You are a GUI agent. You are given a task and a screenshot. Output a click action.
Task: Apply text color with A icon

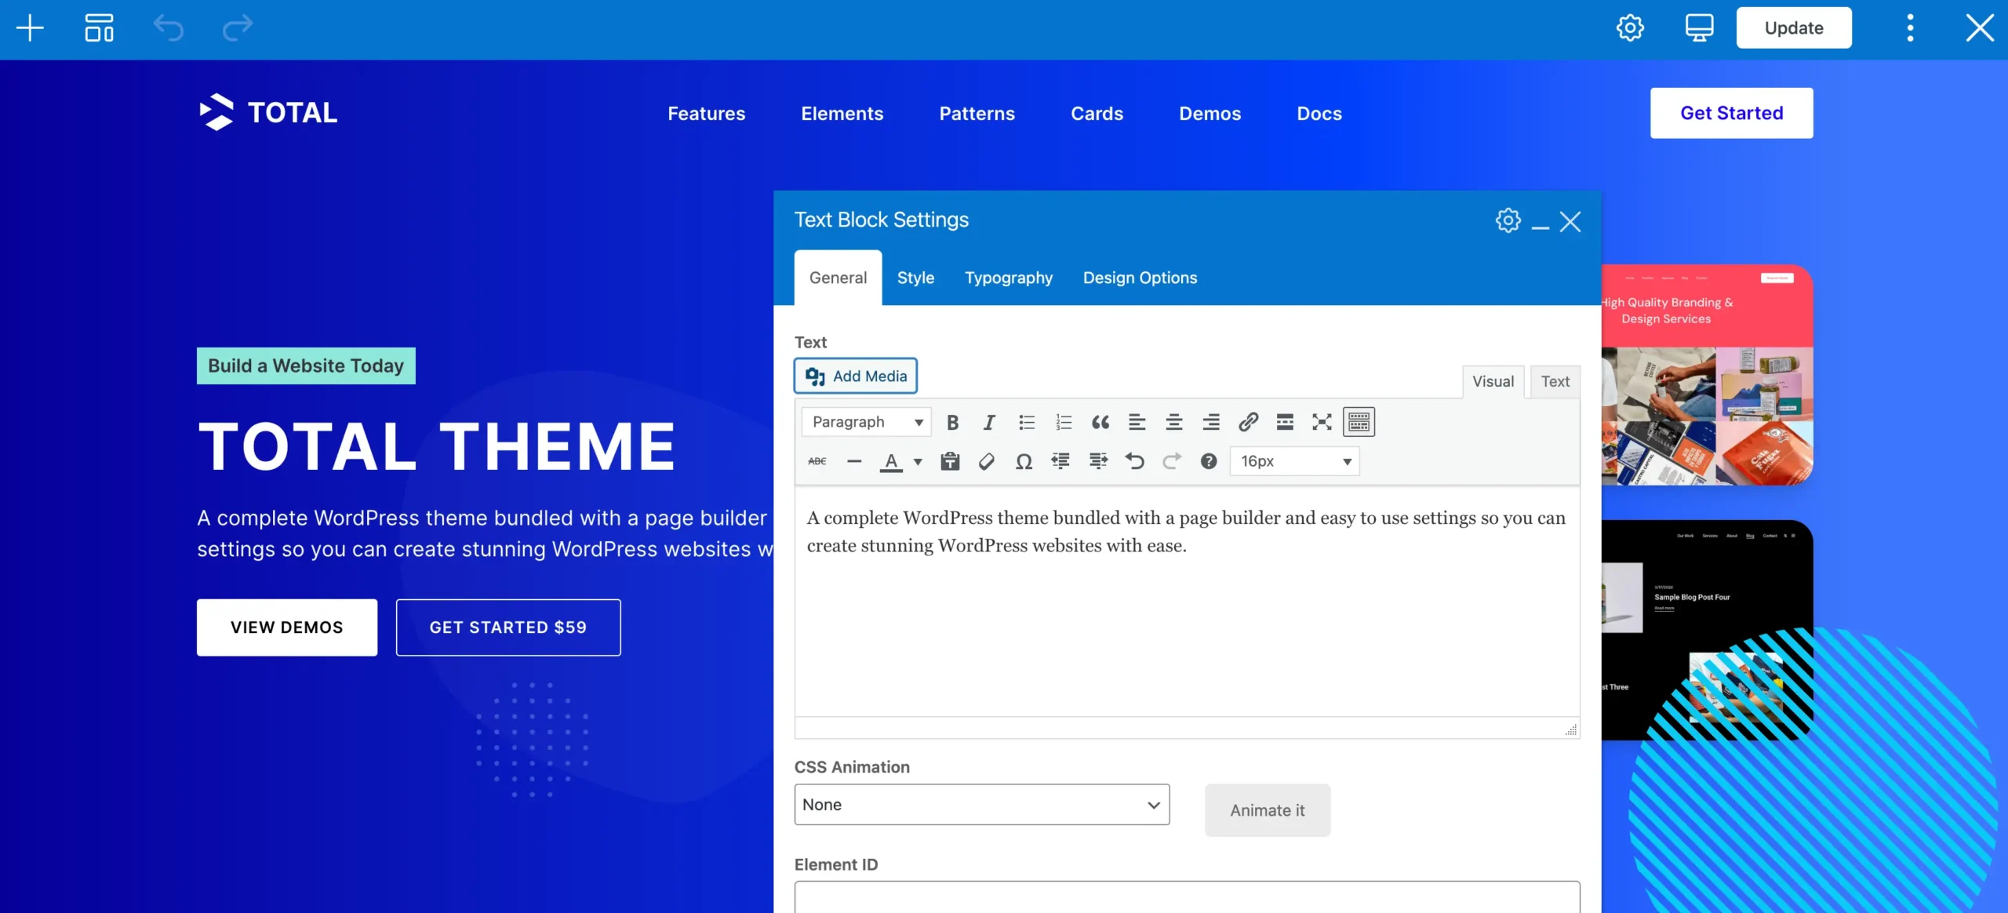[x=891, y=462]
